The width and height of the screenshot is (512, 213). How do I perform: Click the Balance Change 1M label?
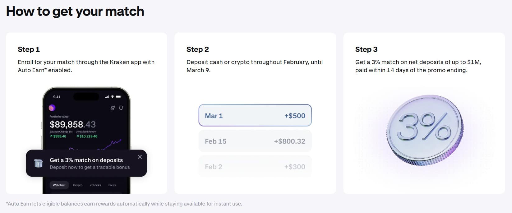point(61,132)
